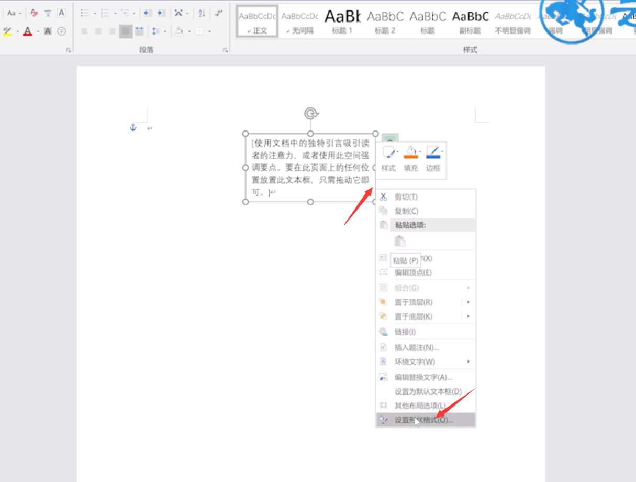636x482 pixels.
Task: Choose 剪切(T) from context menu
Action: pyautogui.click(x=426, y=197)
